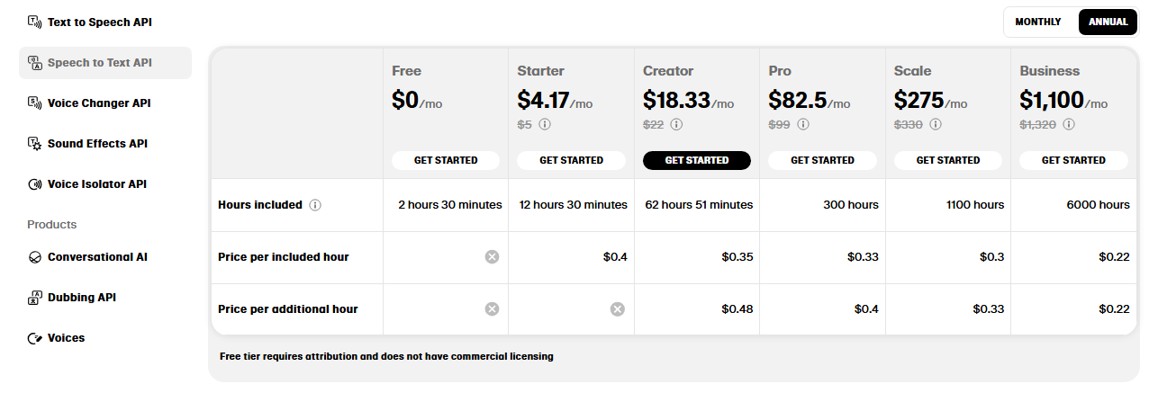
Task: Click the Dubbing API icon
Action: pyautogui.click(x=34, y=298)
